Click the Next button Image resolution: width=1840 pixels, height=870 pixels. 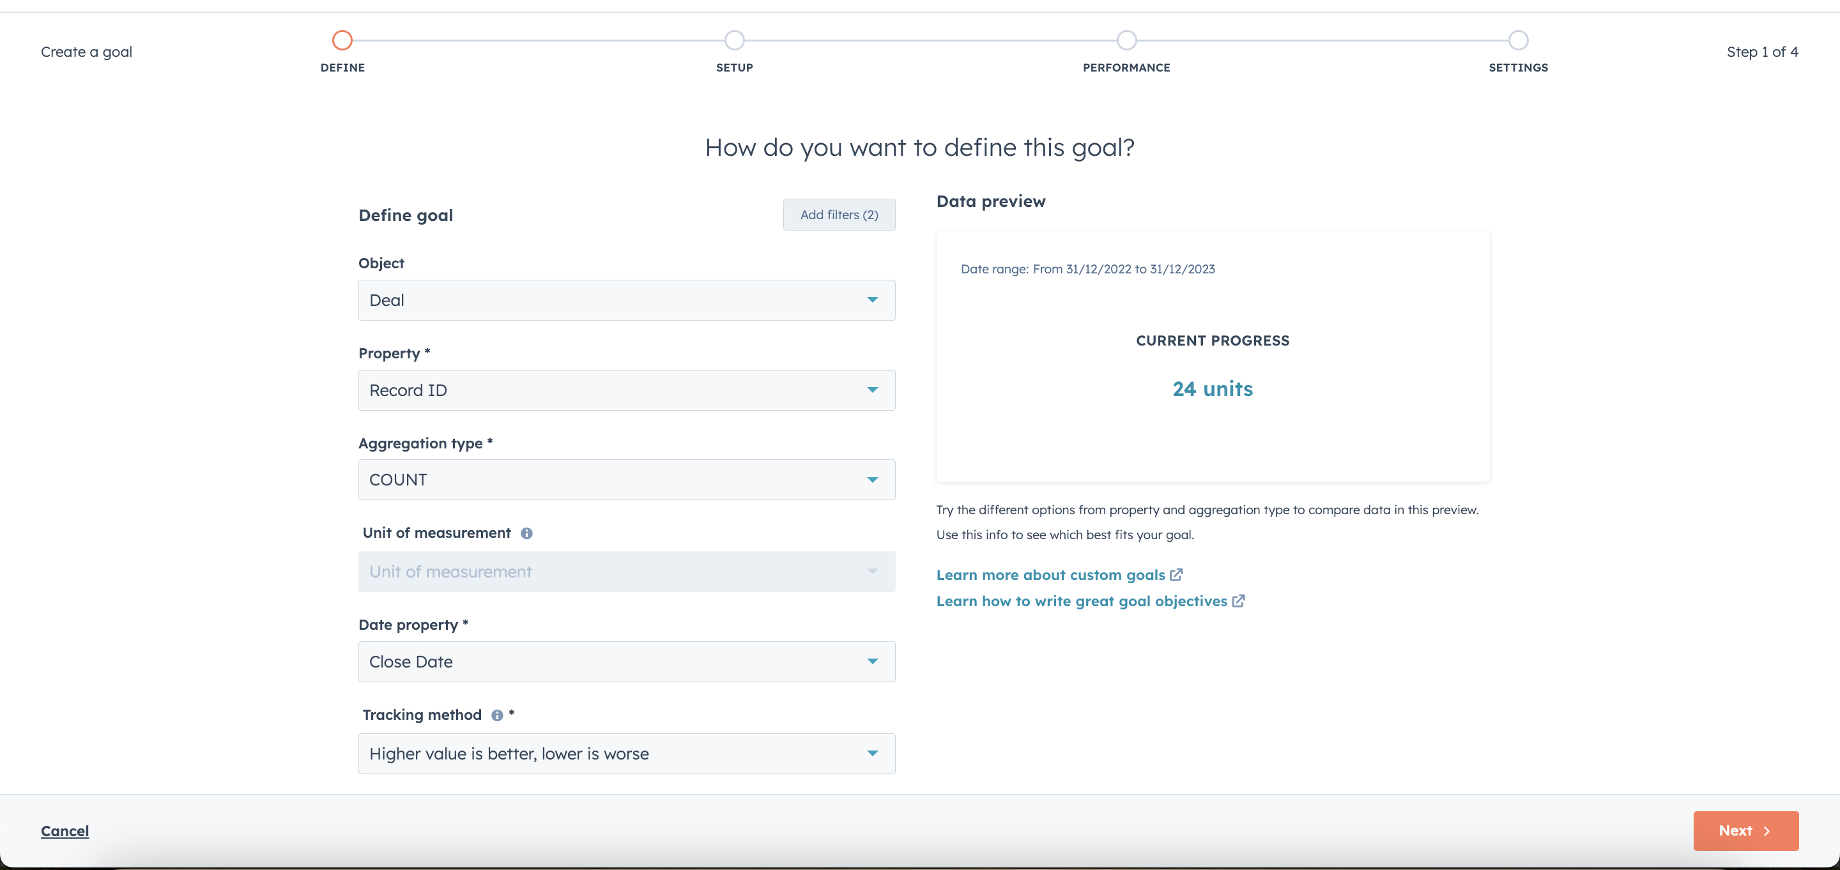point(1745,830)
